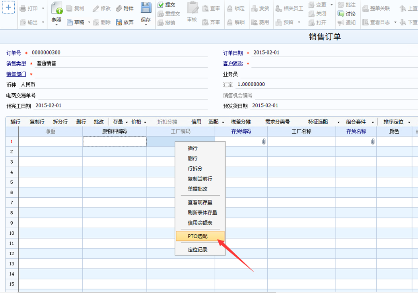Click the 重提交 resubmit icon
Screen dimensions: 418x293
click(x=161, y=14)
